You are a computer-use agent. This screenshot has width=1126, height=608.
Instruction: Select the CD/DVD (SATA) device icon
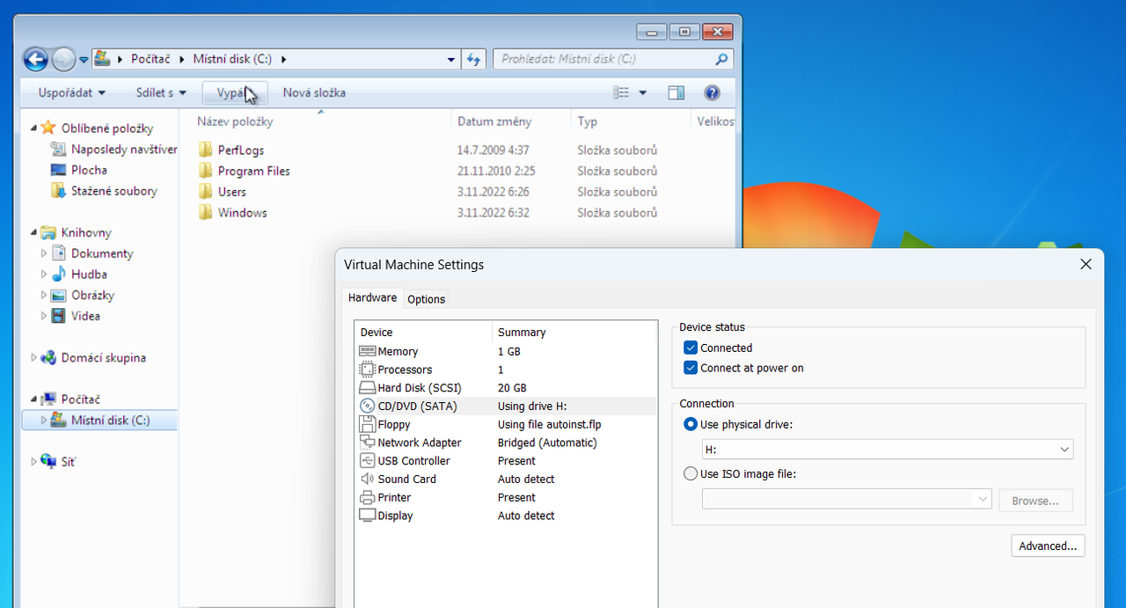(x=368, y=407)
